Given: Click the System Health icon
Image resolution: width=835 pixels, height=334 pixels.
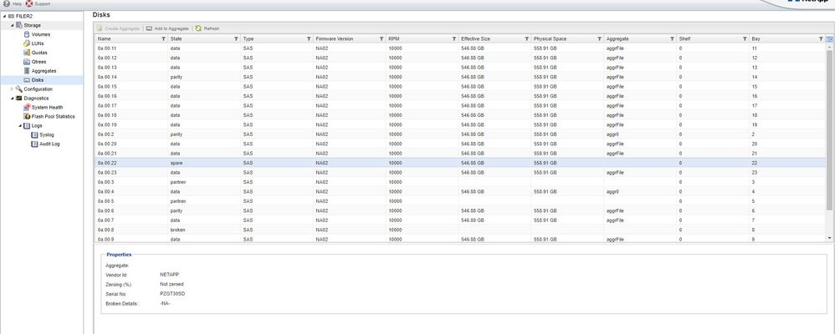Looking at the screenshot, I should click(x=27, y=107).
